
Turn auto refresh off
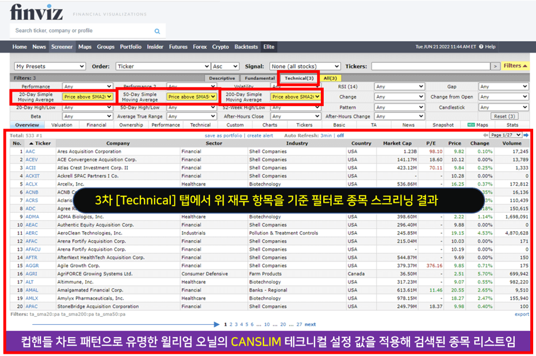pyautogui.click(x=340, y=135)
